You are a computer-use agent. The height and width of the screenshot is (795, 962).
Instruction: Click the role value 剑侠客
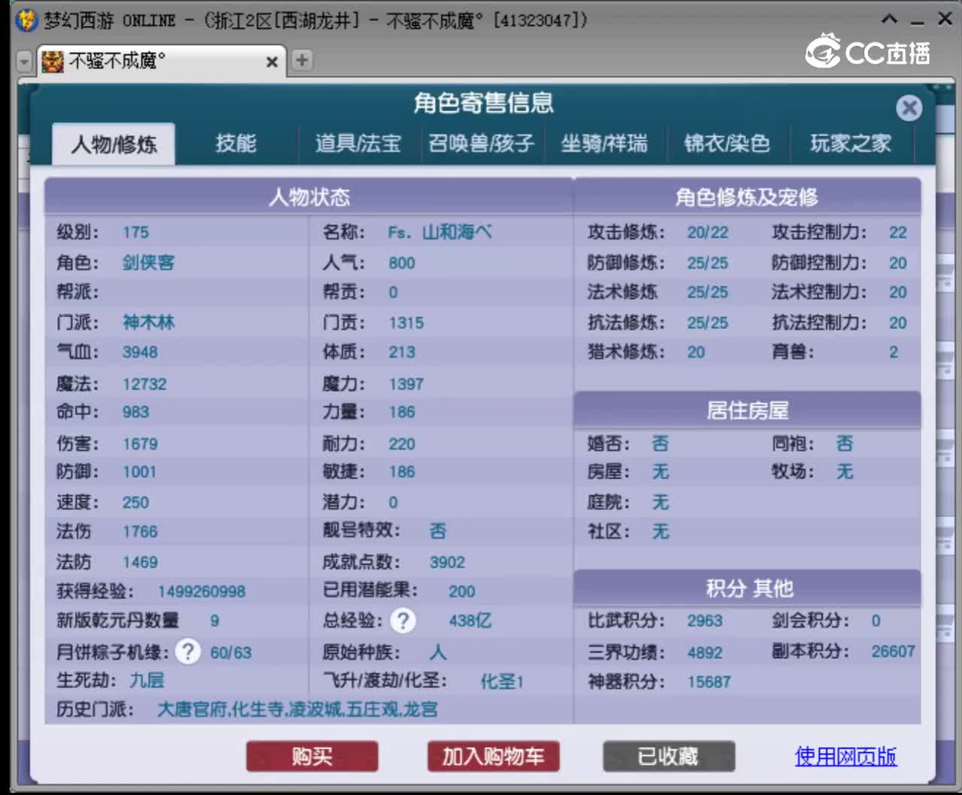[x=148, y=262]
